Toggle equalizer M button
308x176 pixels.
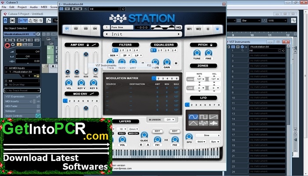pos(176,63)
